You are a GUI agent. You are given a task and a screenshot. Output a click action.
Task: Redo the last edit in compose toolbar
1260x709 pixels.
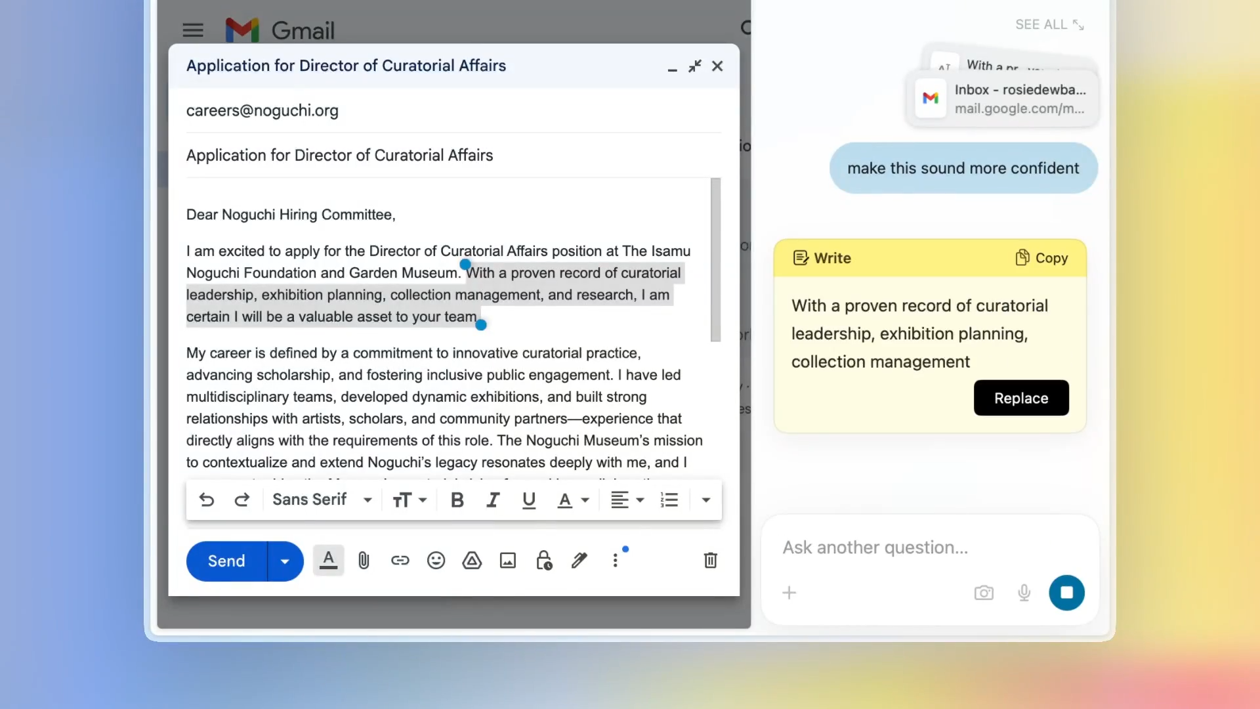pos(242,500)
